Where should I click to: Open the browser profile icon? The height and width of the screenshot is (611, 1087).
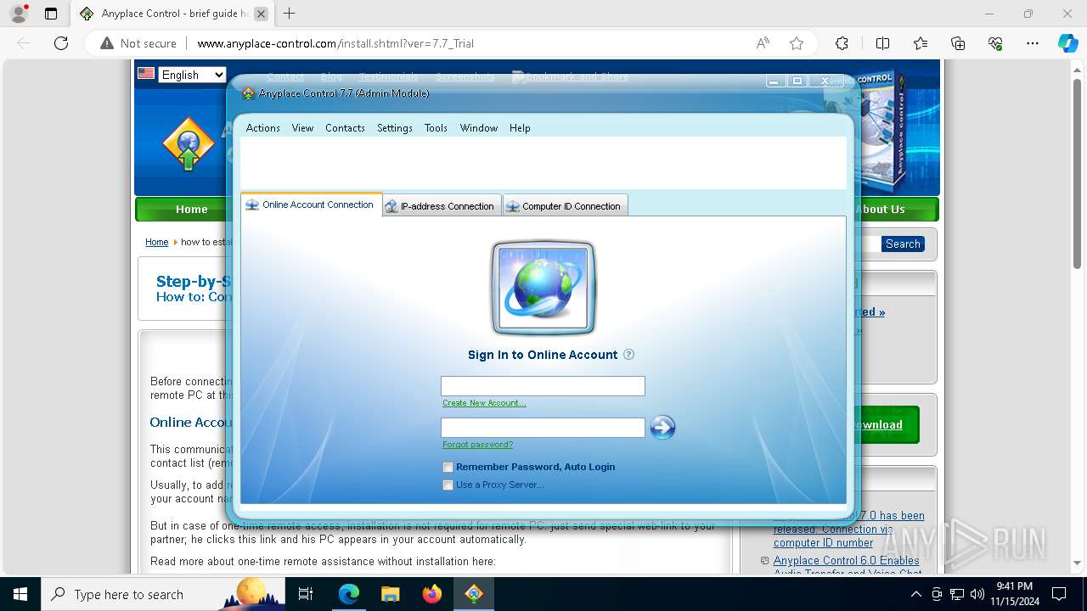point(19,14)
